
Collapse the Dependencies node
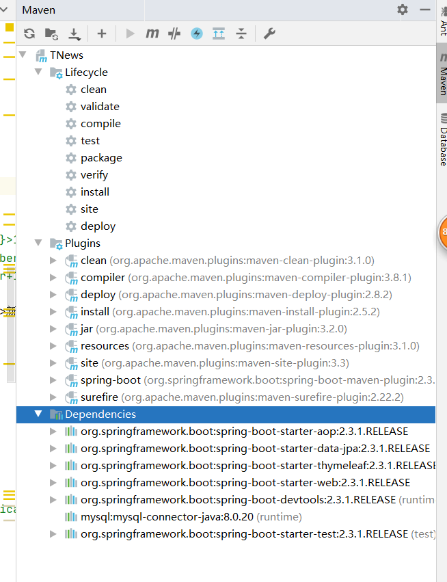(38, 414)
